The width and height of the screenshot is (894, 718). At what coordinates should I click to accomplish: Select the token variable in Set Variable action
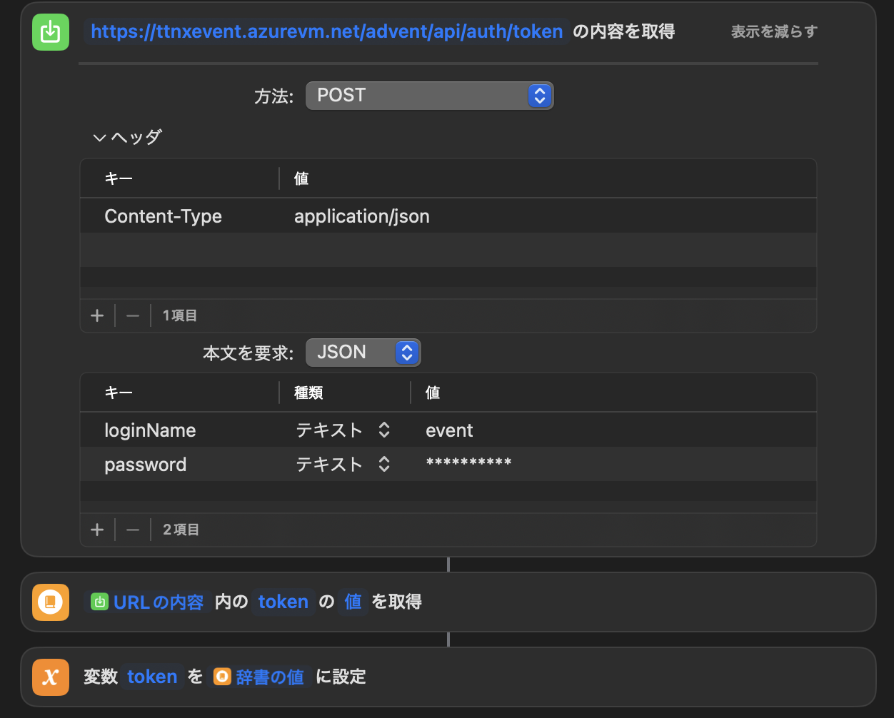(152, 677)
